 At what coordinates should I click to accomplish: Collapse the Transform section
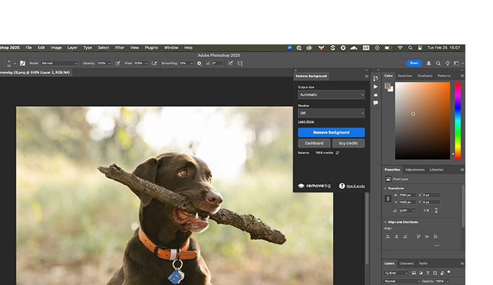tap(385, 188)
